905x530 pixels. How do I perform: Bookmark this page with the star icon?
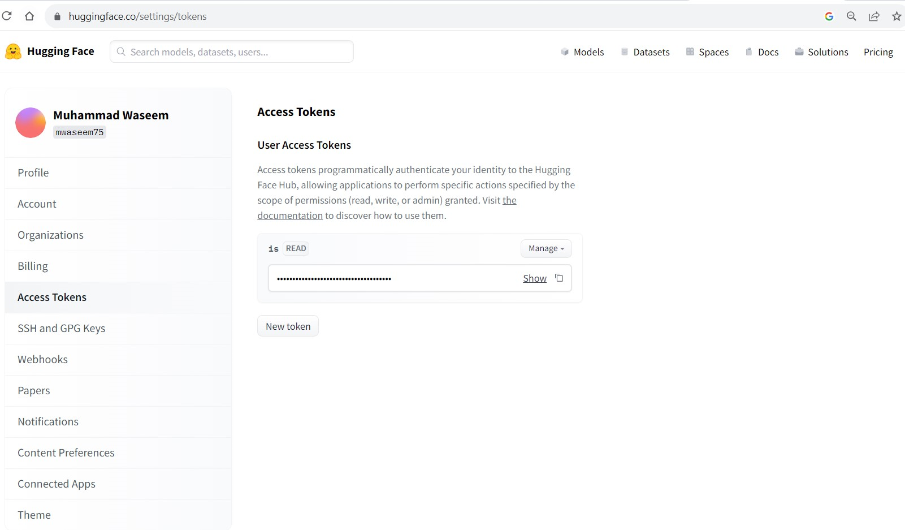pyautogui.click(x=897, y=16)
